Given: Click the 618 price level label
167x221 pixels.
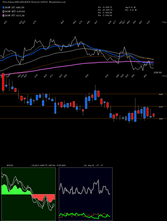Looking at the screenshot, I should point(161,107).
